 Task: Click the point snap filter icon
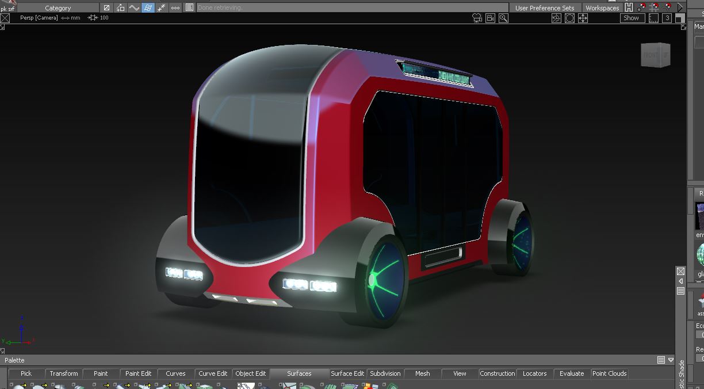[162, 7]
